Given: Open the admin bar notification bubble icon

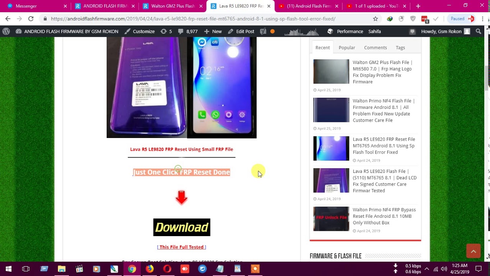Looking at the screenshot, I should pos(412,31).
